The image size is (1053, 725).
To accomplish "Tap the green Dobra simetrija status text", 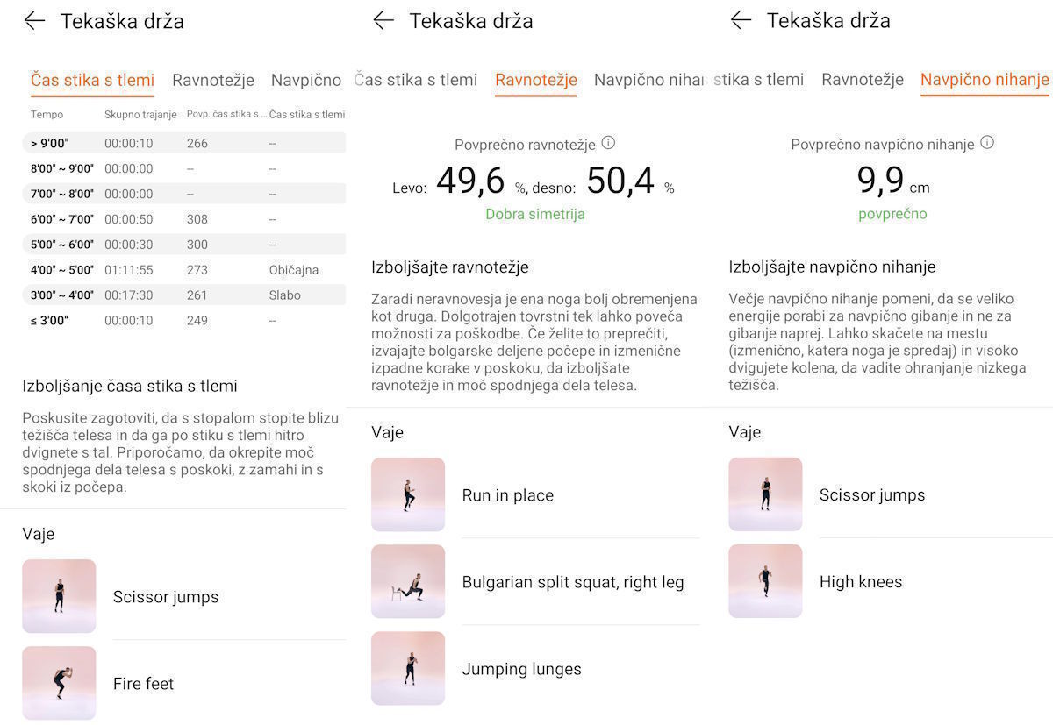I will point(534,214).
